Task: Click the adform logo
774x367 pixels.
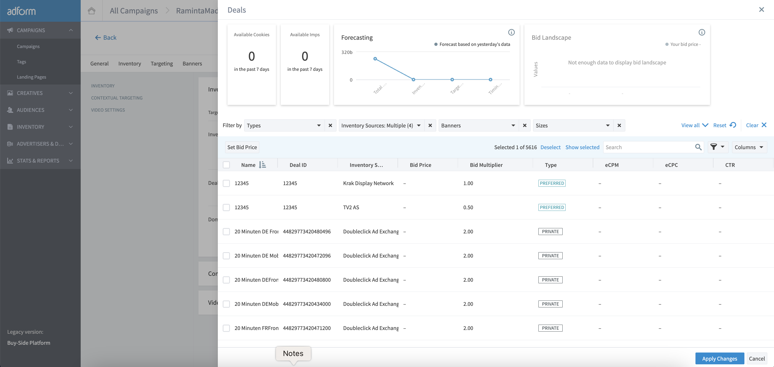Action: [x=21, y=11]
